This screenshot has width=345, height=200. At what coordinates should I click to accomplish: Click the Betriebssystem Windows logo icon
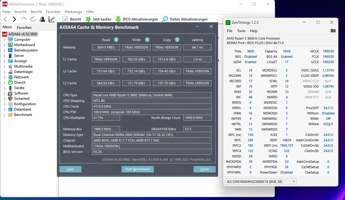[10, 50]
